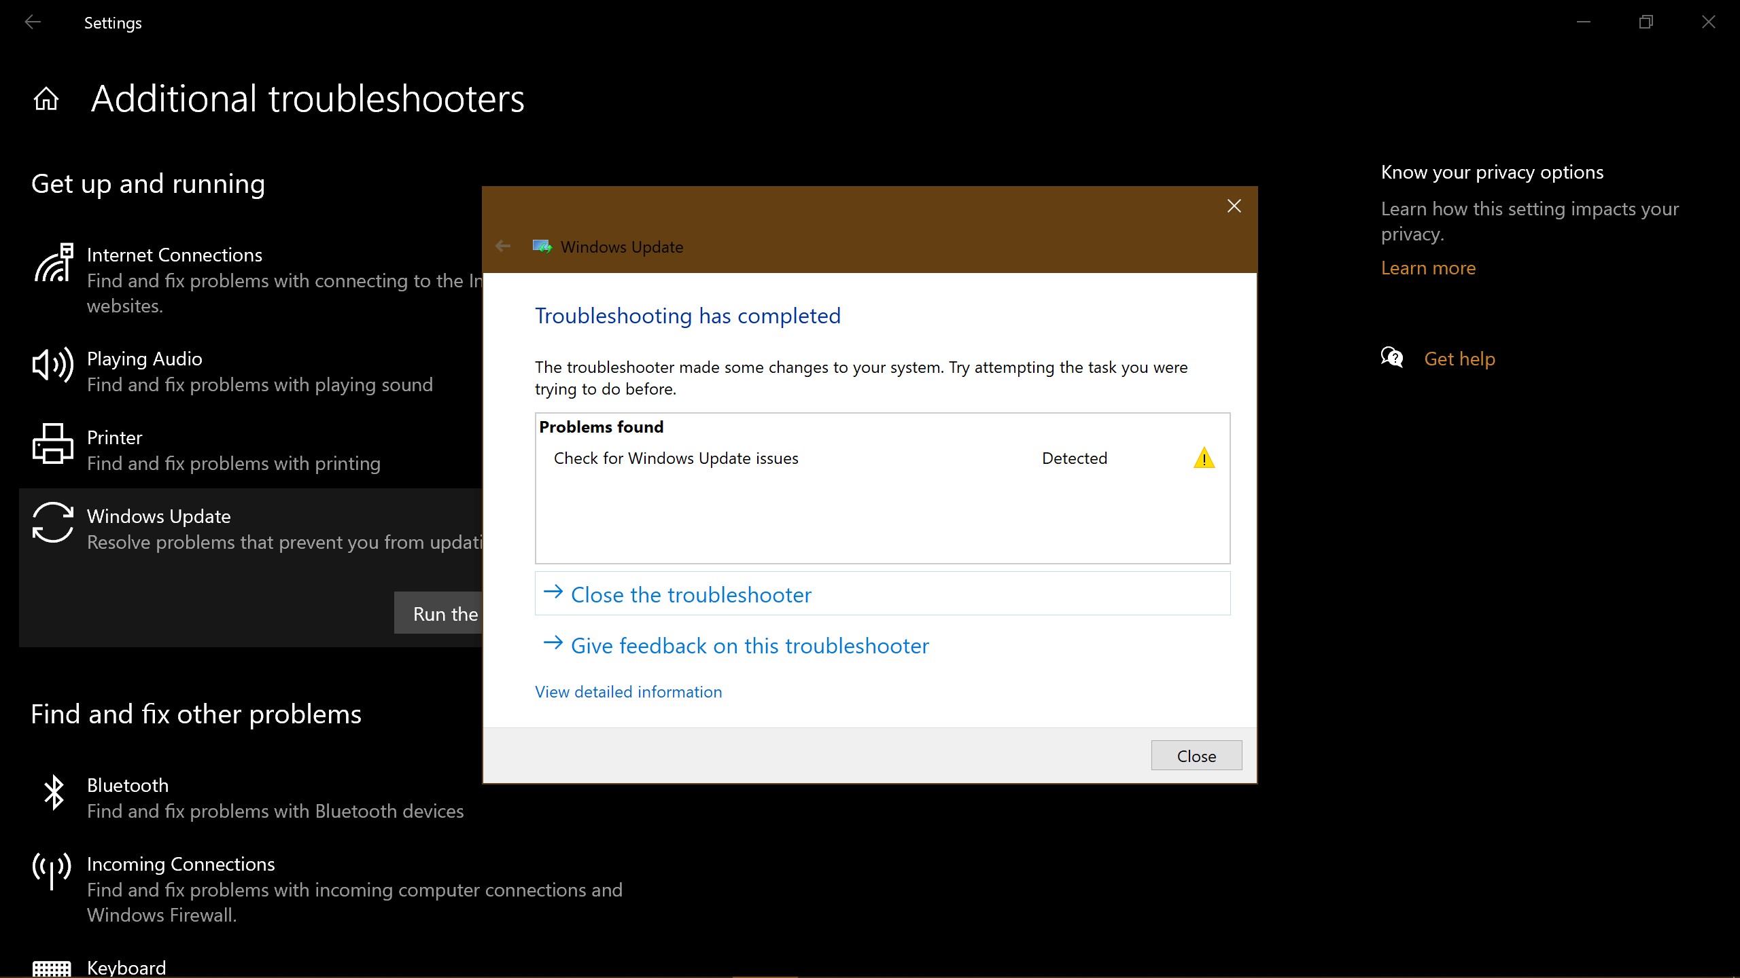The image size is (1740, 978).
Task: Click the Detected status text
Action: (x=1075, y=458)
